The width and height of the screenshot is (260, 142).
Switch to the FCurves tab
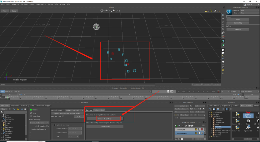coord(24,105)
